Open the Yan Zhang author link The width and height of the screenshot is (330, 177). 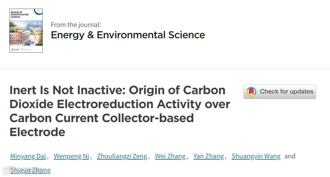coord(209,156)
